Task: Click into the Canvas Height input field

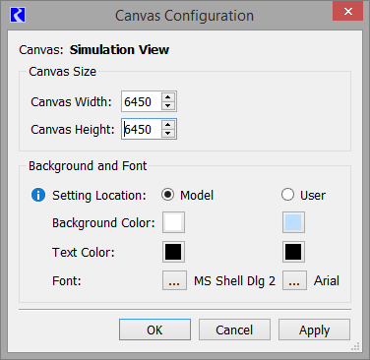Action: pyautogui.click(x=142, y=129)
